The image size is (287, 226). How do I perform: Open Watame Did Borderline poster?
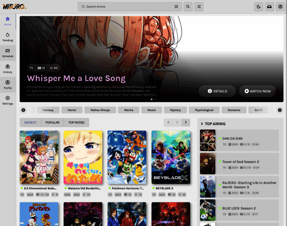point(83,157)
